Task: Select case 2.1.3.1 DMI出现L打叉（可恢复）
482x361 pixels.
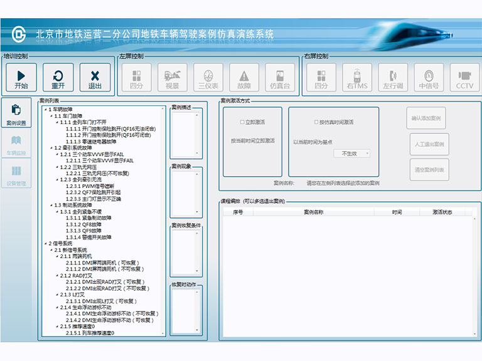Action: 102,301
